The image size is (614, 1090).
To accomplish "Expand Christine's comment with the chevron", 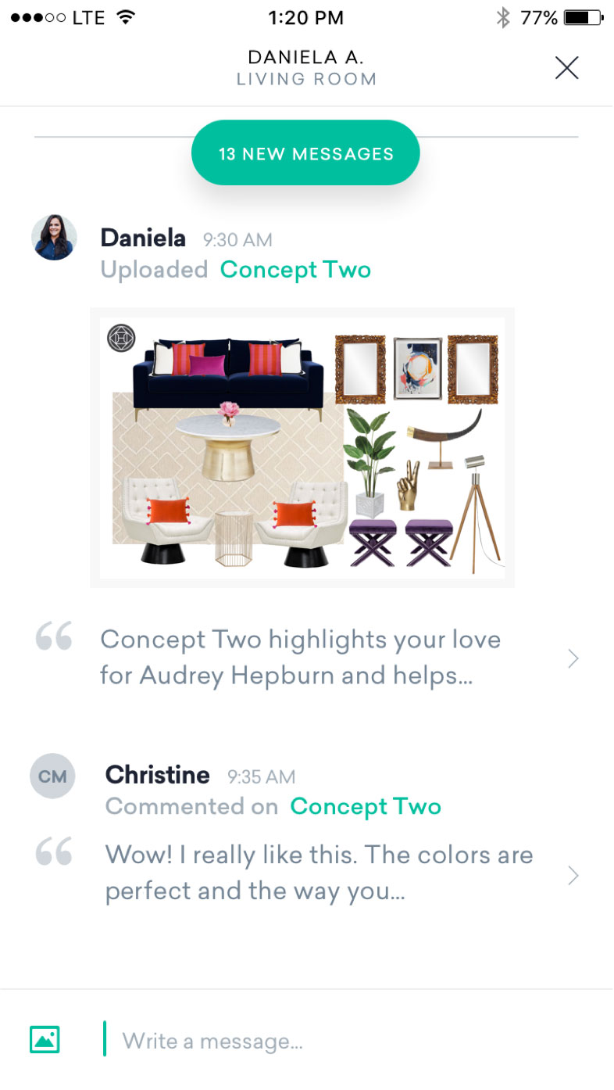I will click(x=573, y=875).
